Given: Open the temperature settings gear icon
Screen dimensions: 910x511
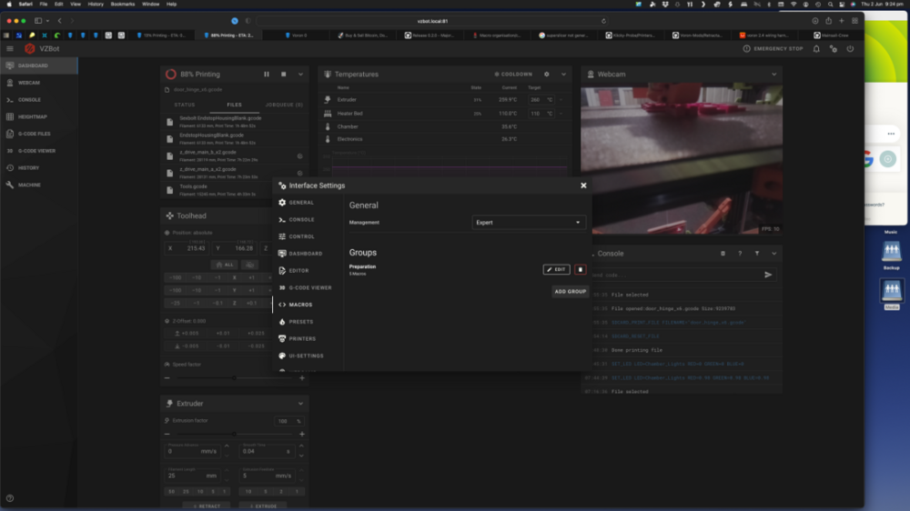Looking at the screenshot, I should tap(546, 75).
